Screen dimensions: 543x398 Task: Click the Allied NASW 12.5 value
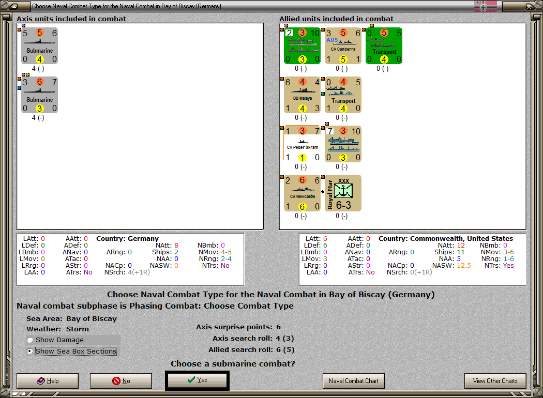464,266
